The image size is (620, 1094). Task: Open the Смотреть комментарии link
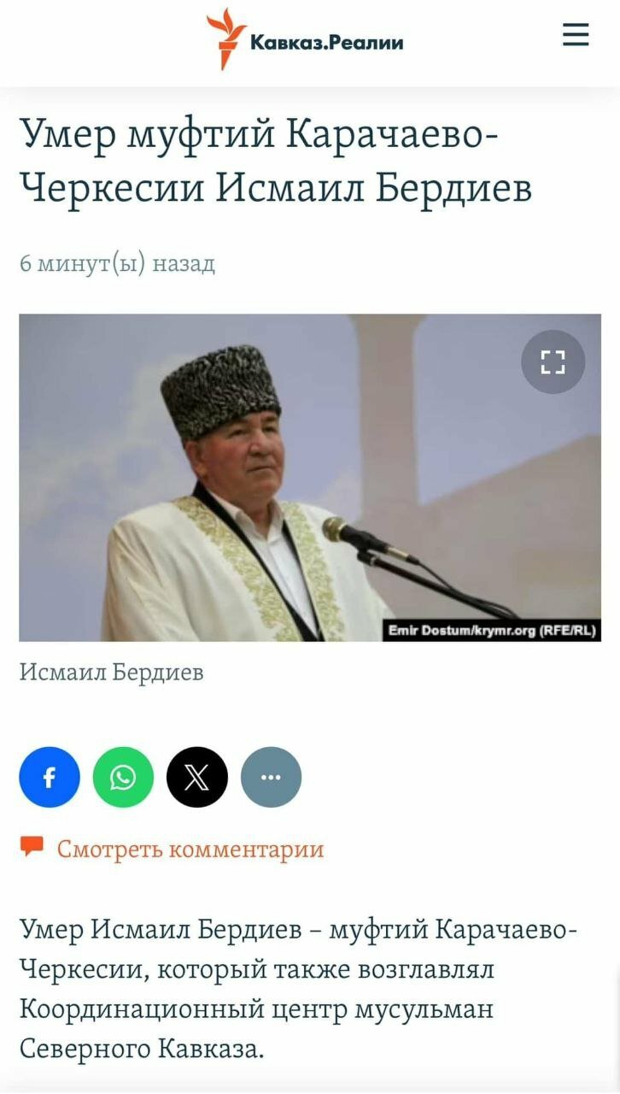(x=190, y=849)
